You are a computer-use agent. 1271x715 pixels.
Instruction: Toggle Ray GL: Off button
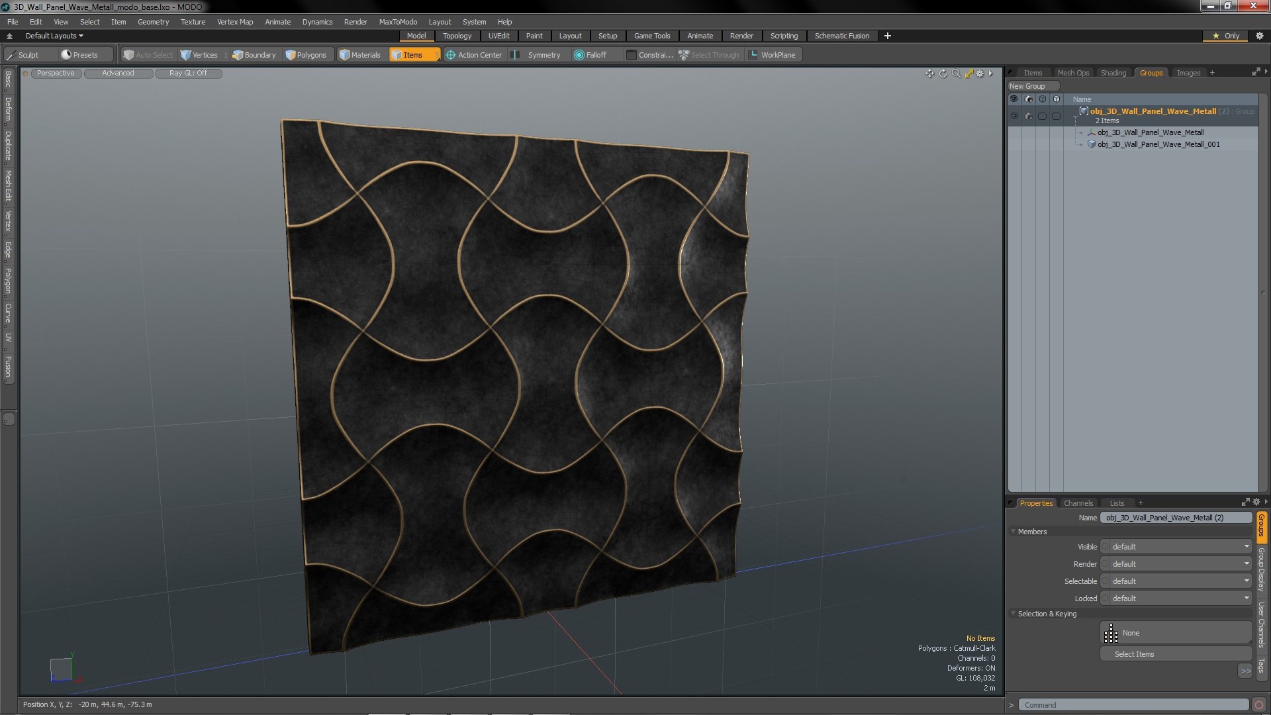pyautogui.click(x=188, y=73)
